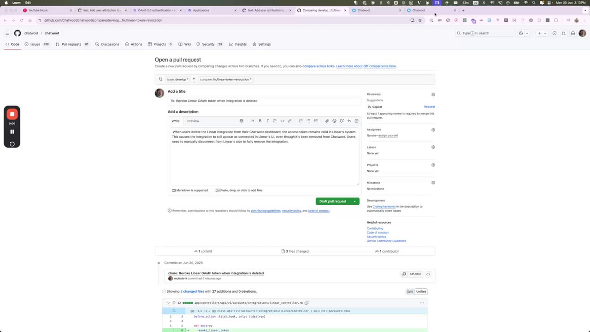Click the Draft pull request button
The width and height of the screenshot is (590, 332).
(333, 201)
